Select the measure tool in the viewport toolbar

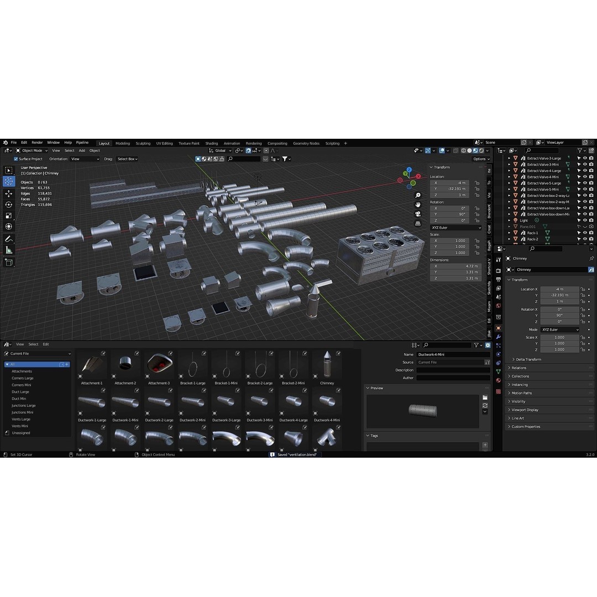coord(9,250)
